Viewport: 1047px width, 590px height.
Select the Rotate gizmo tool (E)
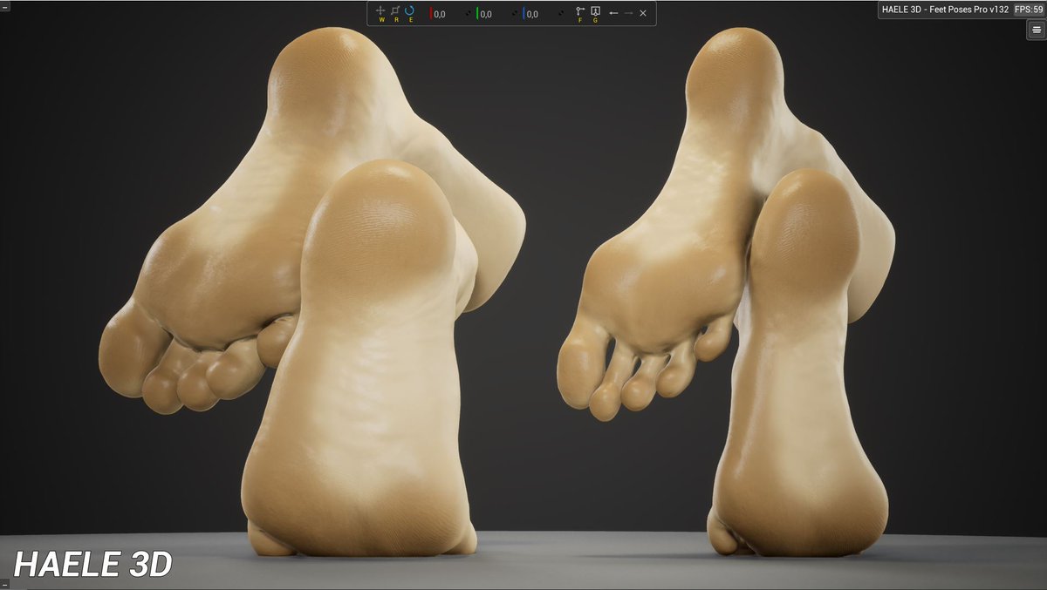tap(410, 12)
